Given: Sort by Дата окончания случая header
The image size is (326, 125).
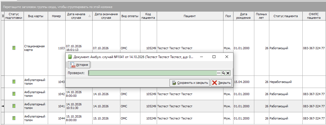Looking at the screenshot, I should 106,16.
